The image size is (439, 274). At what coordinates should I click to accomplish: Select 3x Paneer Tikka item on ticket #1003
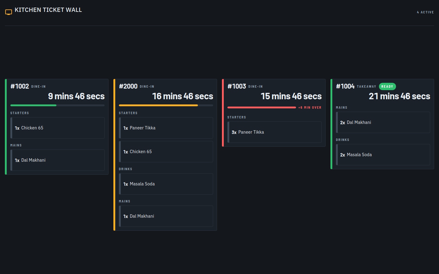[x=274, y=132]
